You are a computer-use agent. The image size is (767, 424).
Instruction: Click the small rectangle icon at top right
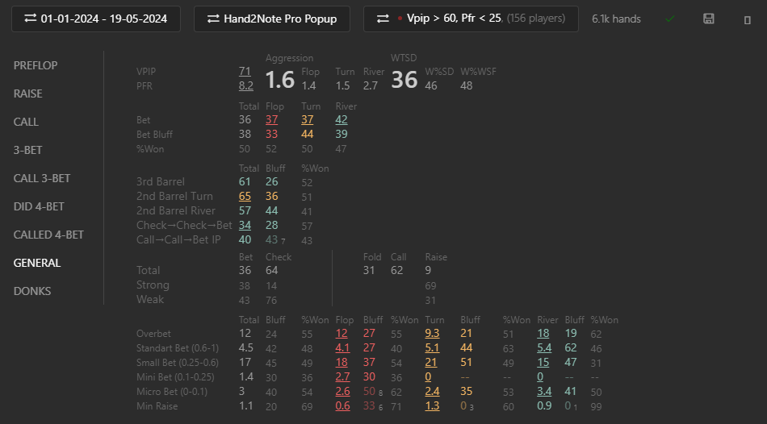coord(747,19)
